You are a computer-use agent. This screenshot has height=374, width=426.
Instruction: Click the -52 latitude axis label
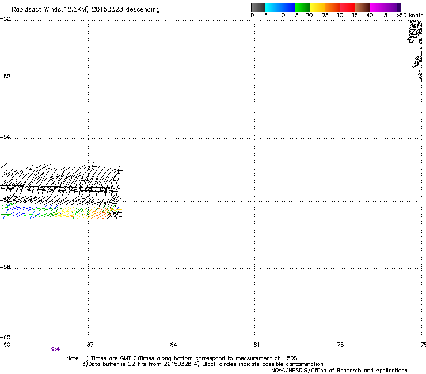[x=5, y=77]
